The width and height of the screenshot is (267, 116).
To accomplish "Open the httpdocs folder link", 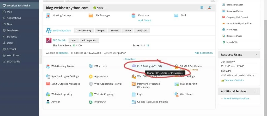I will point(64,53).
